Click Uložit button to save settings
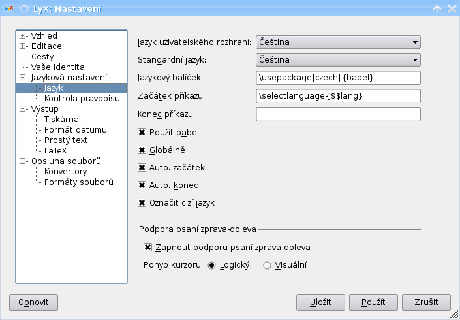This screenshot has height=320, width=460. pos(320,302)
